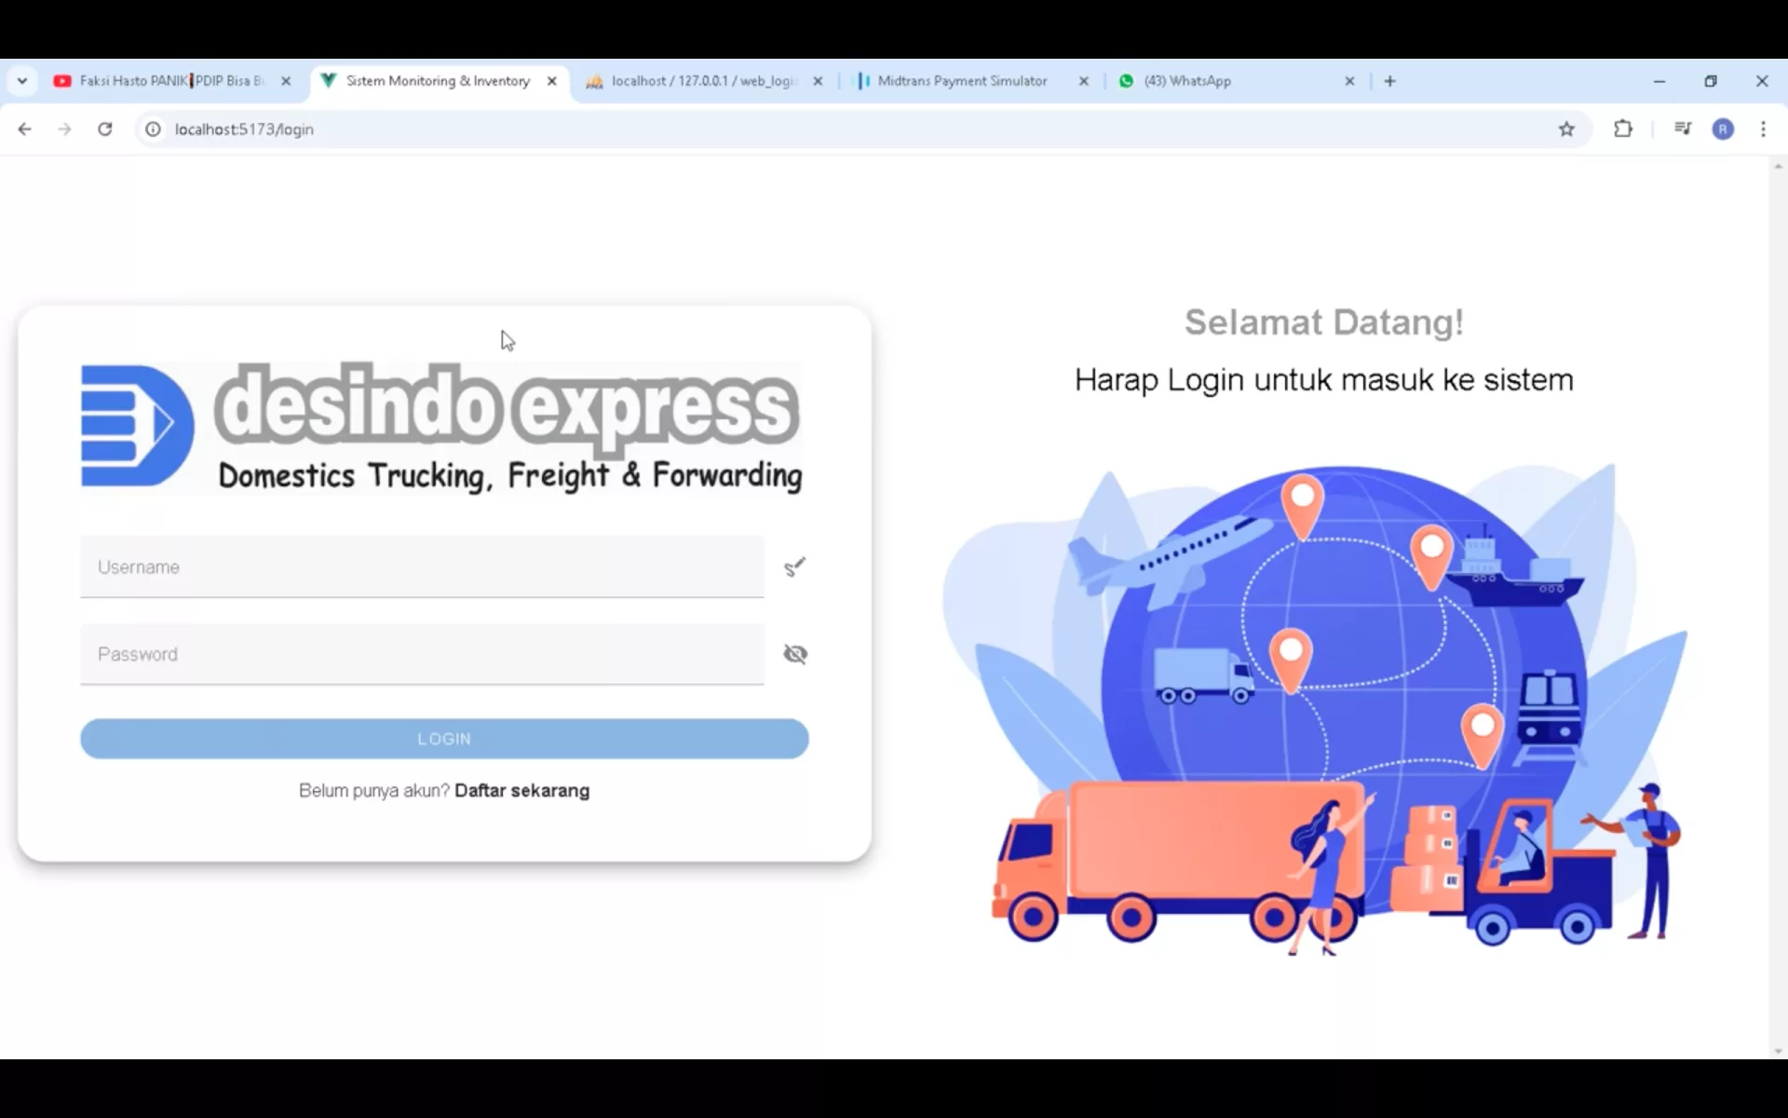The height and width of the screenshot is (1118, 1788).
Task: Submit with the LOGIN button
Action: (x=444, y=739)
